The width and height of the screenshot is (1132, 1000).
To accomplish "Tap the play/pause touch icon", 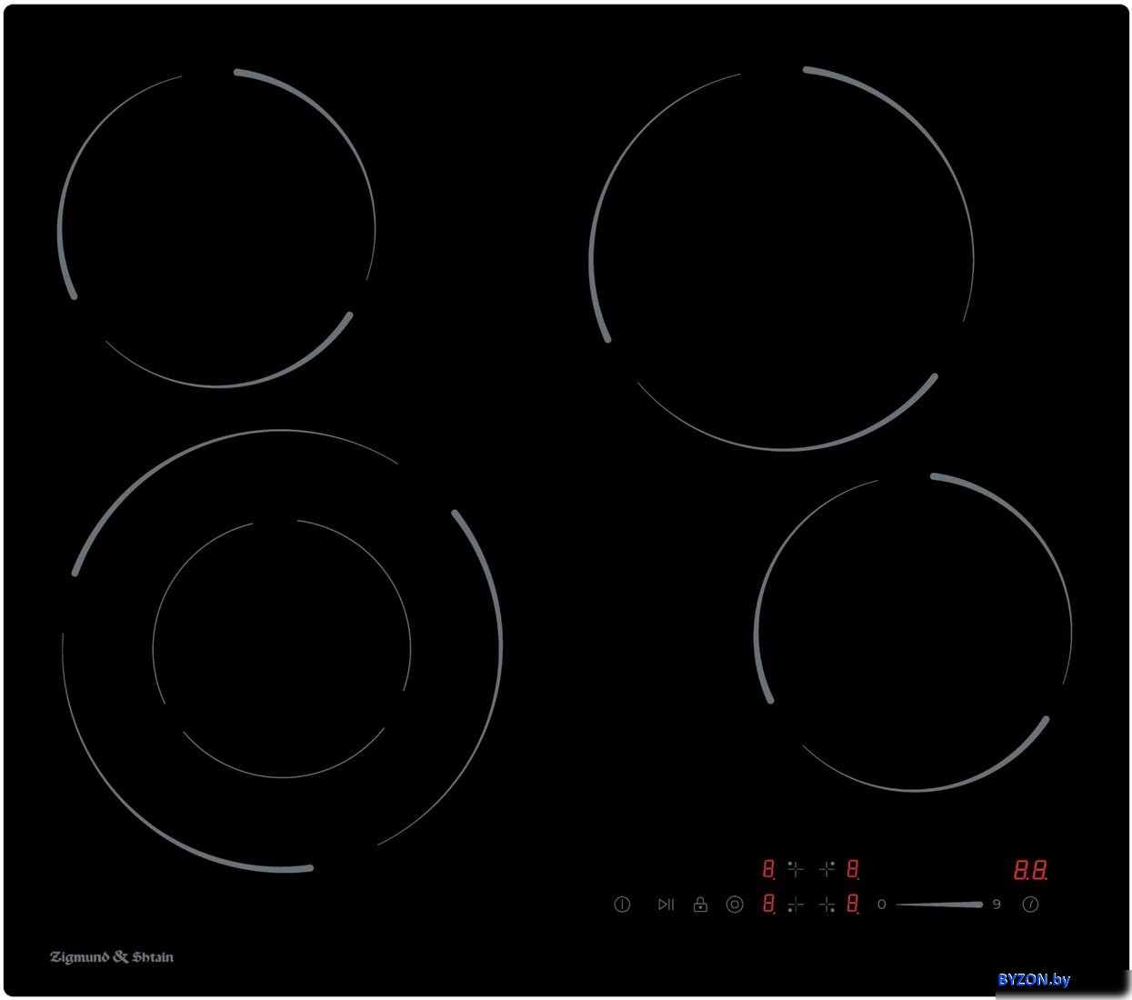I will pyautogui.click(x=666, y=905).
